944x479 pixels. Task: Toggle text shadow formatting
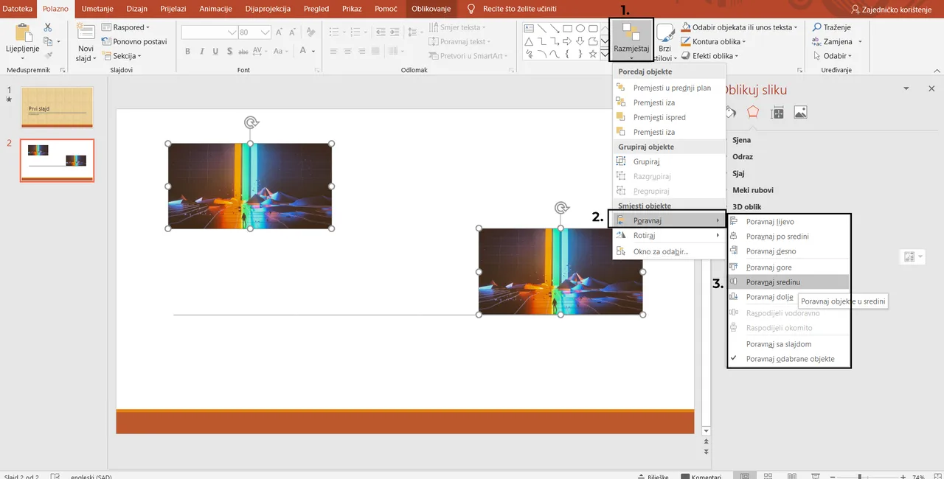point(229,52)
